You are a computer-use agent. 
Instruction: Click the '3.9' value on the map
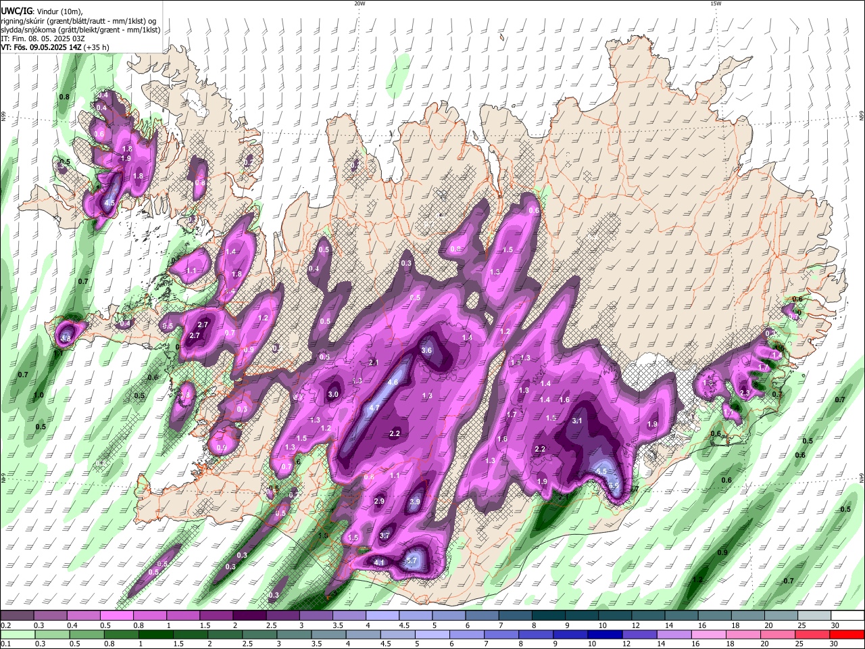coord(415,502)
